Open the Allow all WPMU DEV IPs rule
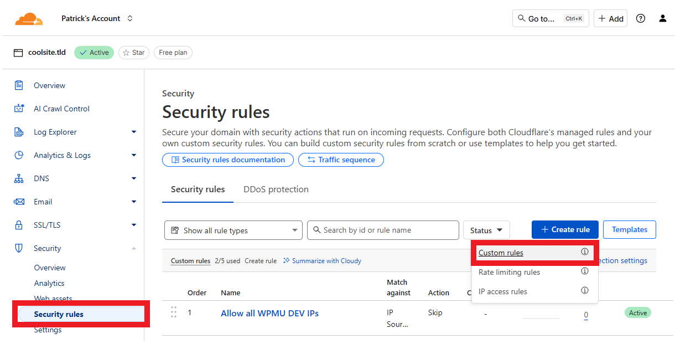 point(269,313)
